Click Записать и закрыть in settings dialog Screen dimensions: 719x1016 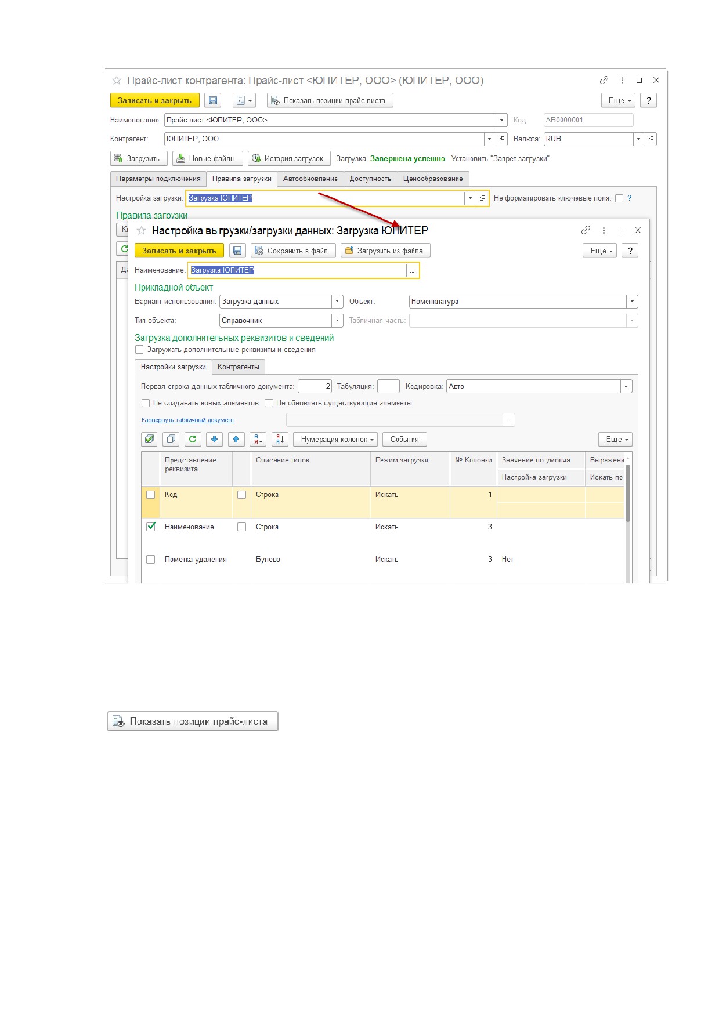point(179,251)
